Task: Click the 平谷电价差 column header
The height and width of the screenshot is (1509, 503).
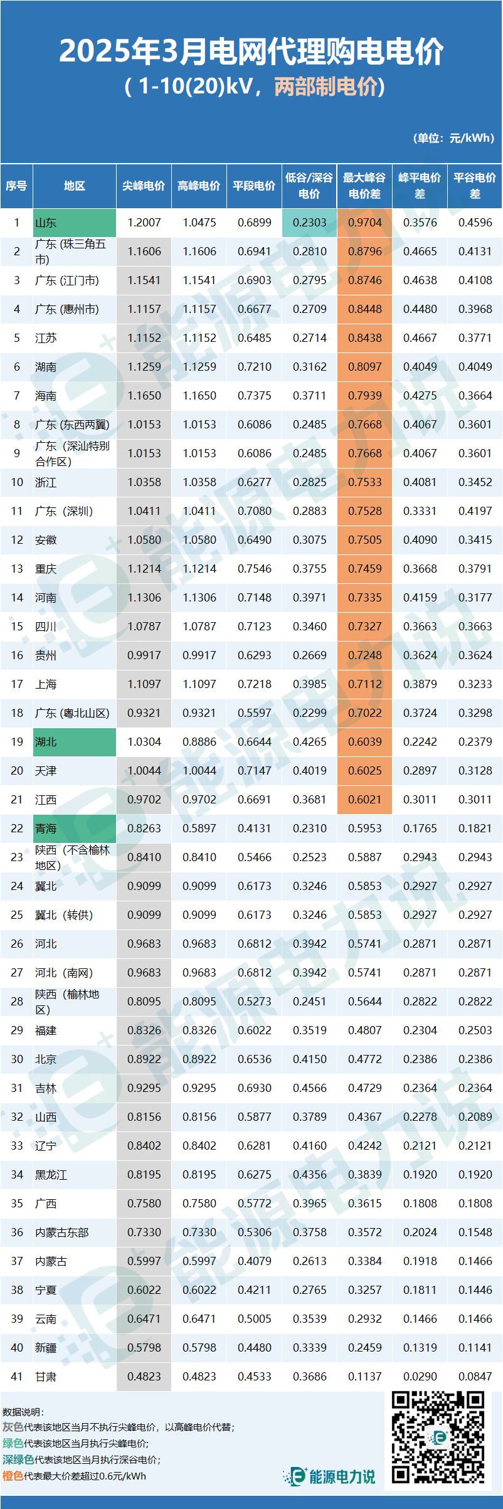Action: pyautogui.click(x=475, y=186)
